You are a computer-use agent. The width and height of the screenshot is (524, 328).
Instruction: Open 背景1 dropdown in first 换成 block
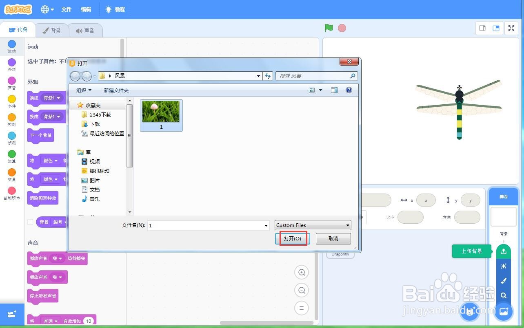[53, 98]
